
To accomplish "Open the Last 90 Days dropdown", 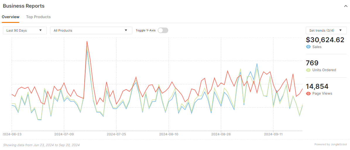I will click(x=25, y=30).
